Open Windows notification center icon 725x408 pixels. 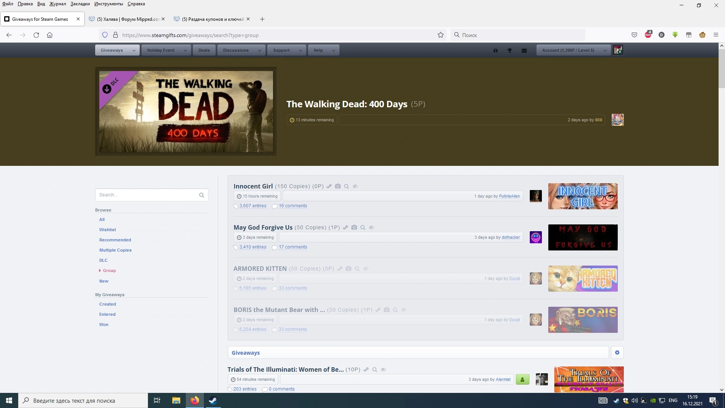pyautogui.click(x=713, y=400)
